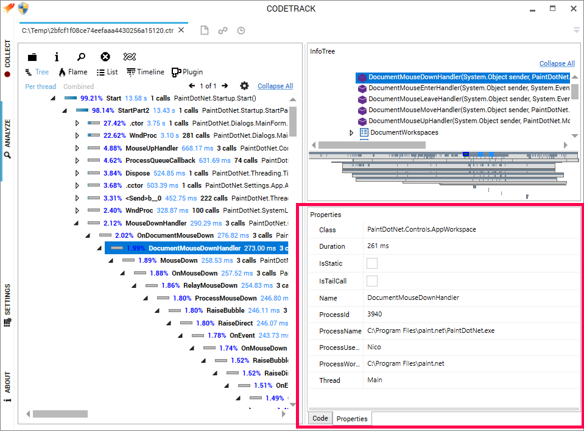Collapse the MouseDownHandler 2.12% node
584x431 pixels.
(x=76, y=223)
